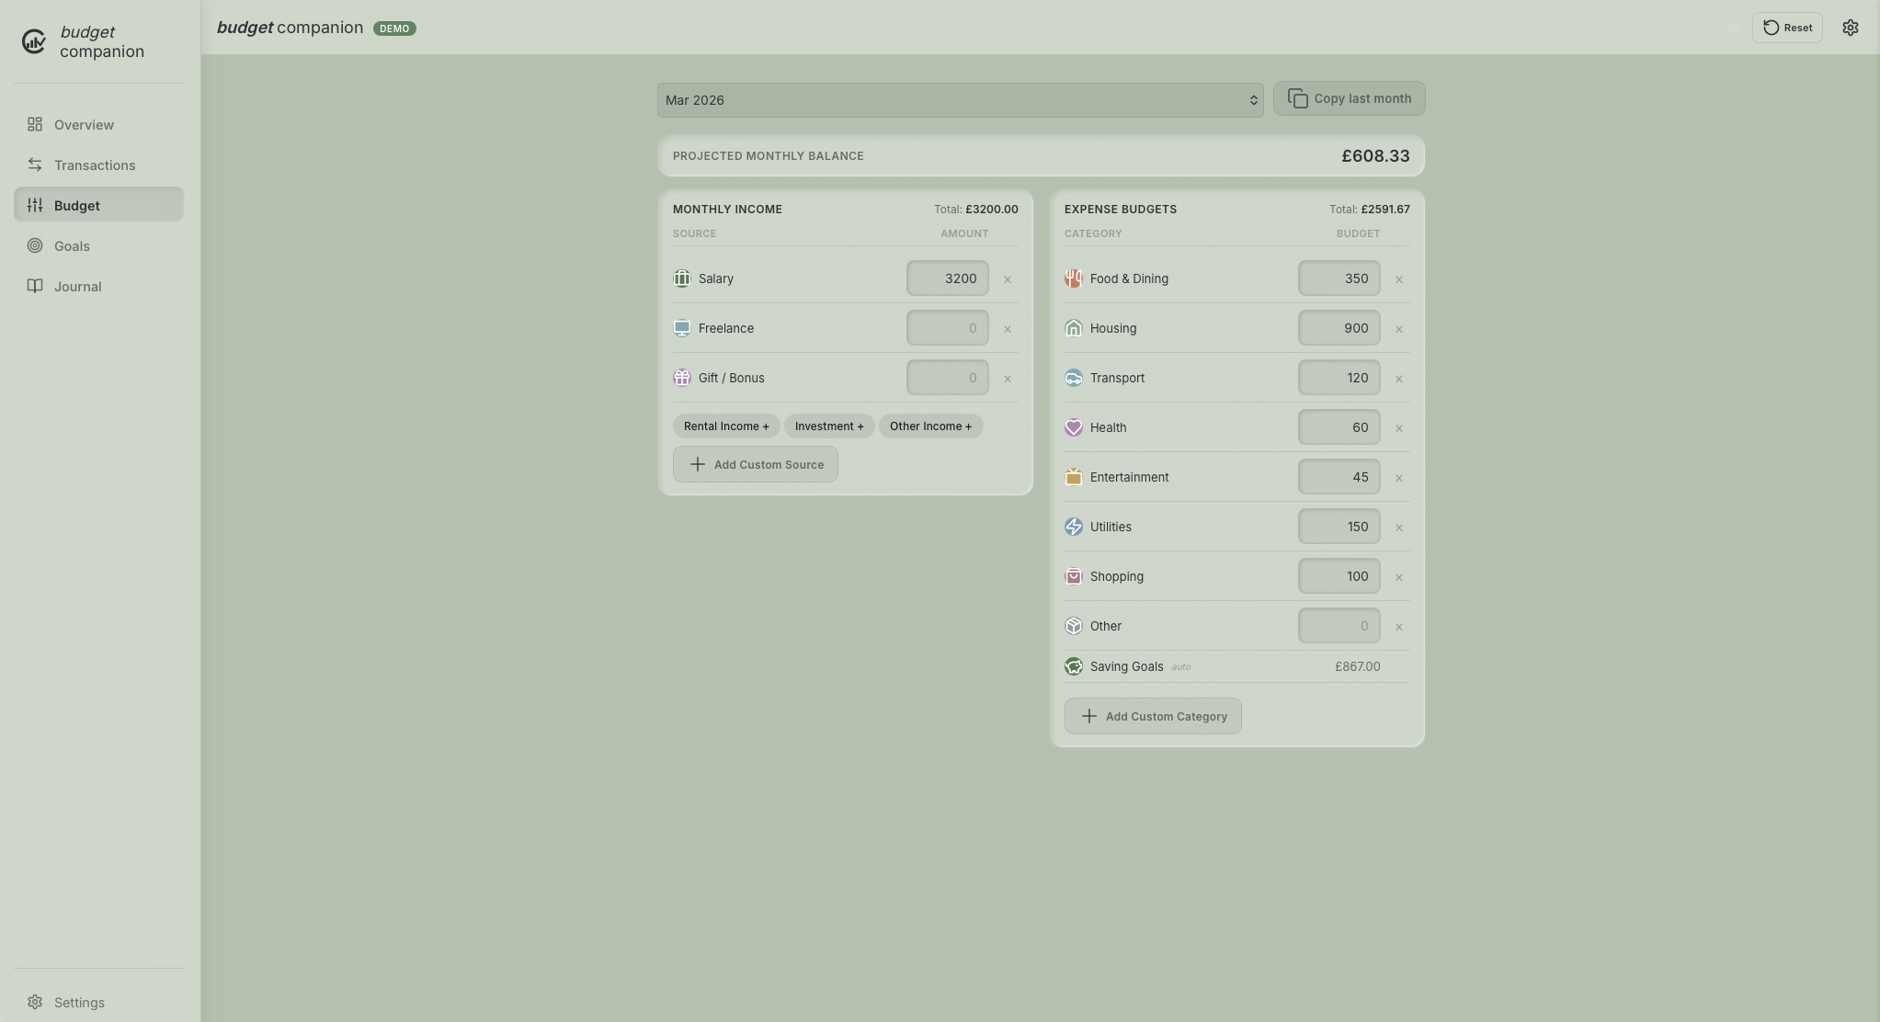Click the Food & Dining category icon
Image resolution: width=1880 pixels, height=1022 pixels.
point(1073,278)
